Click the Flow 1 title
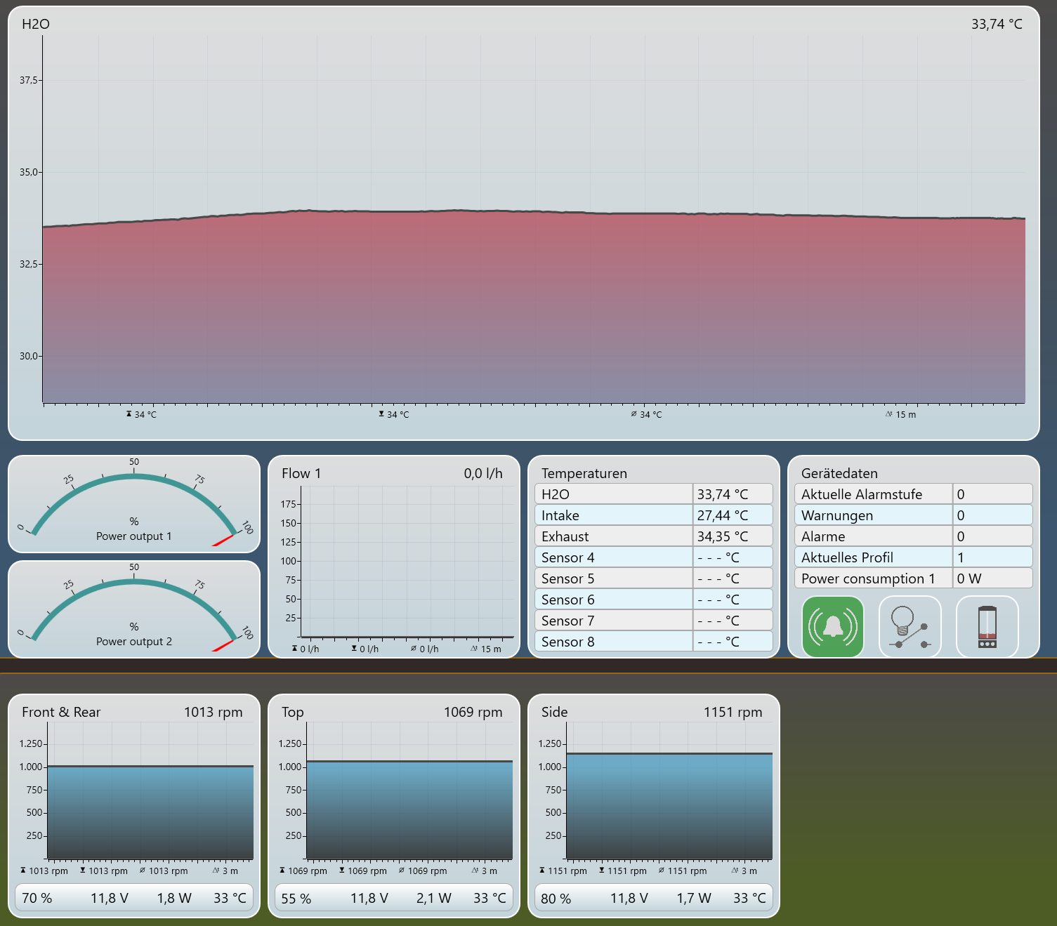The width and height of the screenshot is (1057, 926). pyautogui.click(x=301, y=473)
